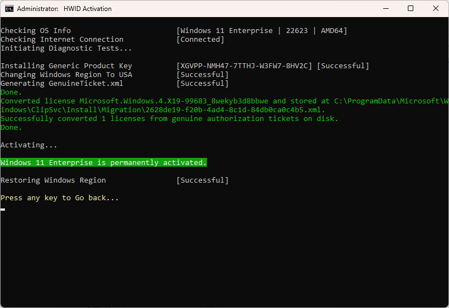Click the 'Changing Windows Region To USA' label

coord(66,75)
